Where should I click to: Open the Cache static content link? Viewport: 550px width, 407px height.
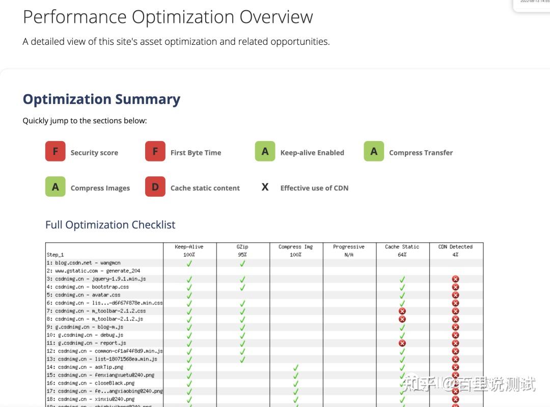[205, 188]
